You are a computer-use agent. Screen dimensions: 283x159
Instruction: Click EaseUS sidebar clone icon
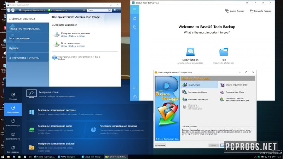pos(135,87)
